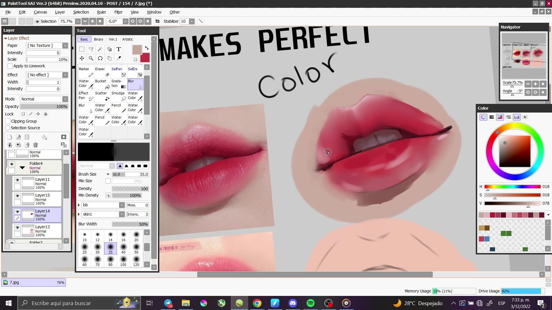552x310 pixels.
Task: Select the Zoom magnifier tool
Action: coord(91,58)
